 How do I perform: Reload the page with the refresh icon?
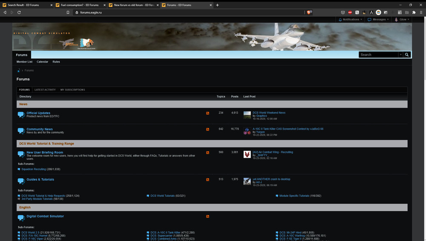pos(19,12)
